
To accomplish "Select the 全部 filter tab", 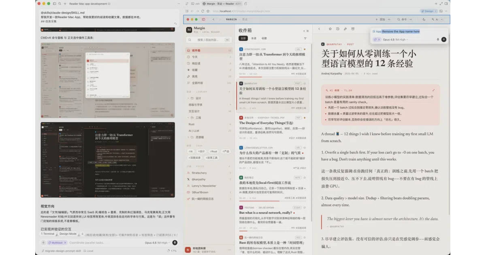I will 243,38.
